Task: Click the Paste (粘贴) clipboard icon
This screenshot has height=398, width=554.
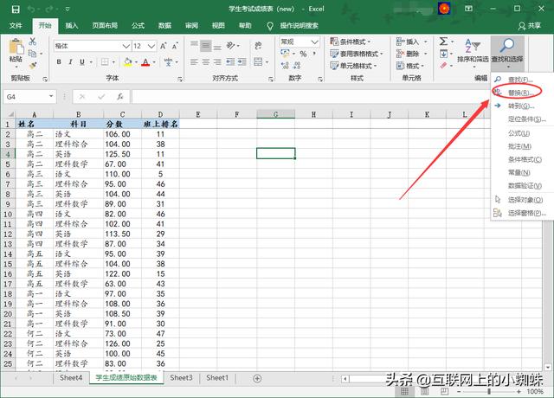Action: tap(16, 48)
